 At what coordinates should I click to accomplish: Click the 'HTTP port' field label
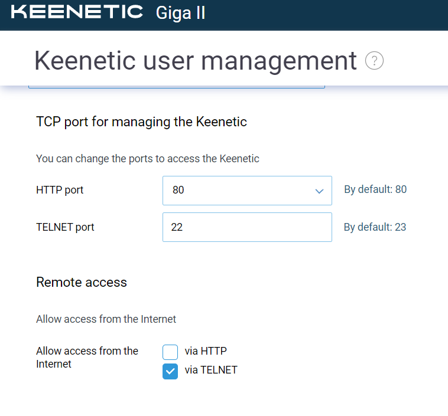(x=60, y=190)
